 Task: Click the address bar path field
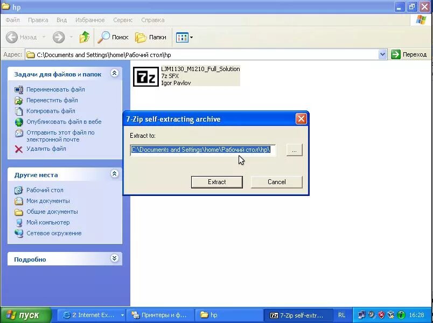coord(202,55)
